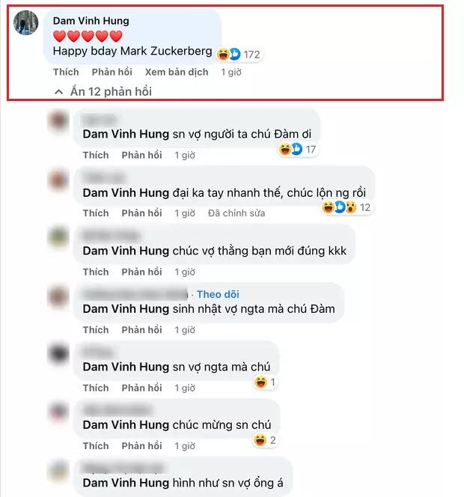Click timestamp '1 giờ' on main comment
Viewport: 464px width, 497px height.
[231, 72]
